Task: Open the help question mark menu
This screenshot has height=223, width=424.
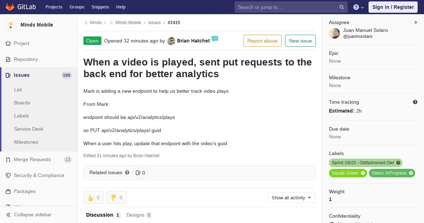Action: pyautogui.click(x=359, y=7)
